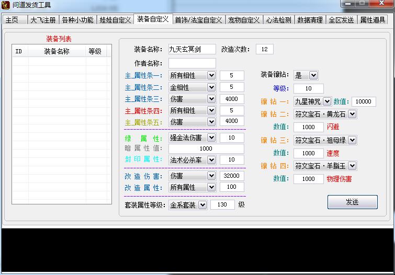Open the 心法检测 tab
Viewport: 395px width, 275px height.
pos(278,20)
